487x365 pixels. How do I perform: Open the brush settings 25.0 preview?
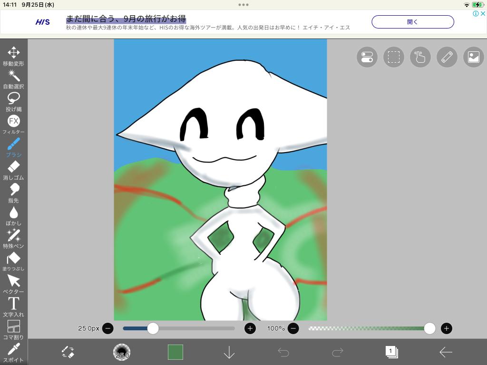click(x=122, y=352)
